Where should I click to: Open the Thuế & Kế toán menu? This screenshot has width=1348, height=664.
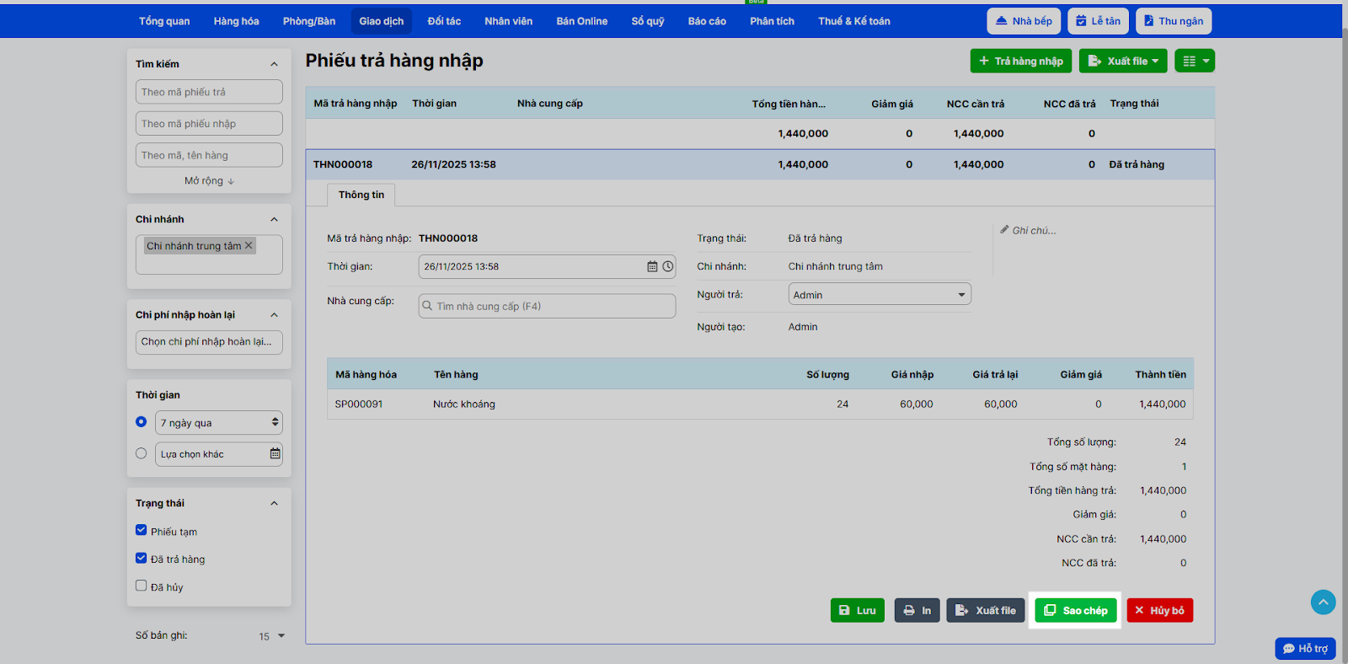[x=854, y=21]
